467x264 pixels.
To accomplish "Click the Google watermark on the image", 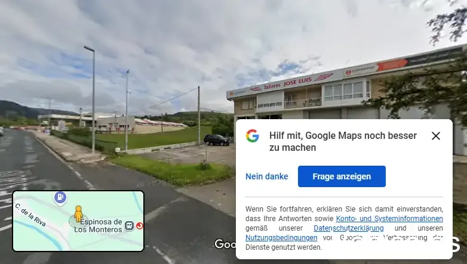I will [x=225, y=244].
